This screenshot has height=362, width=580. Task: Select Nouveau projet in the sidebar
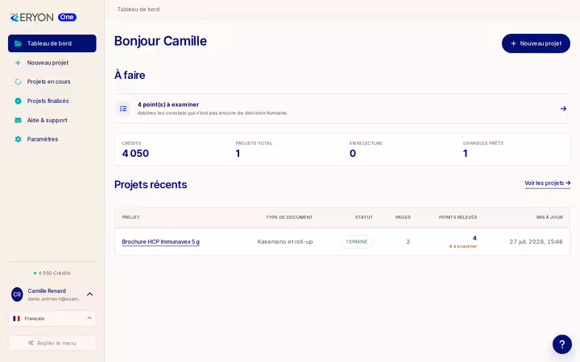coord(52,63)
